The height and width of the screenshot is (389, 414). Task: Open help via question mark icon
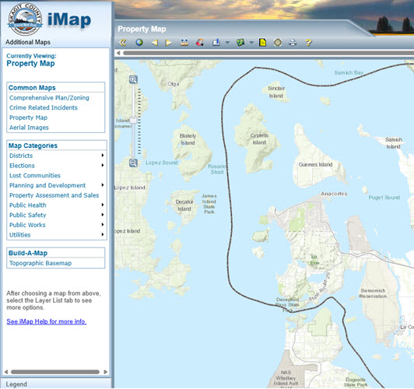coord(308,43)
